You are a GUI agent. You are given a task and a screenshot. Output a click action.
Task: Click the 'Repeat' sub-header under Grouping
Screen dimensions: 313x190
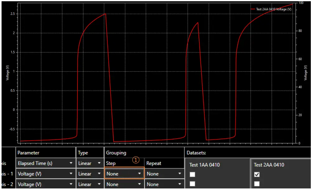tap(154, 163)
